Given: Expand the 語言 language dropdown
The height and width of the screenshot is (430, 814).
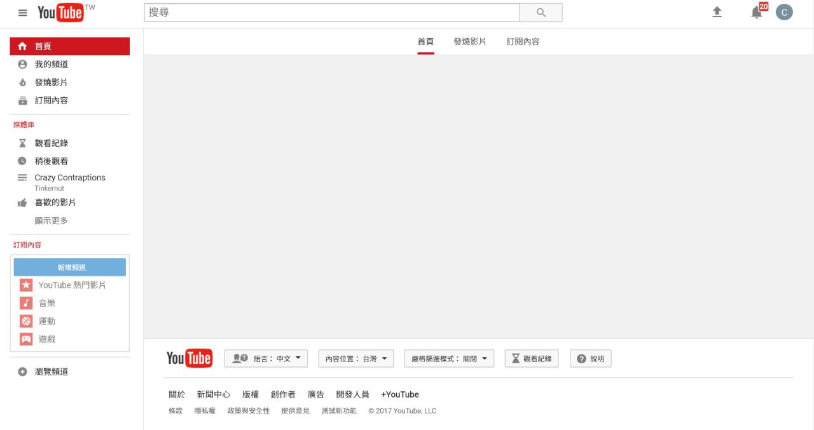Looking at the screenshot, I should point(266,359).
